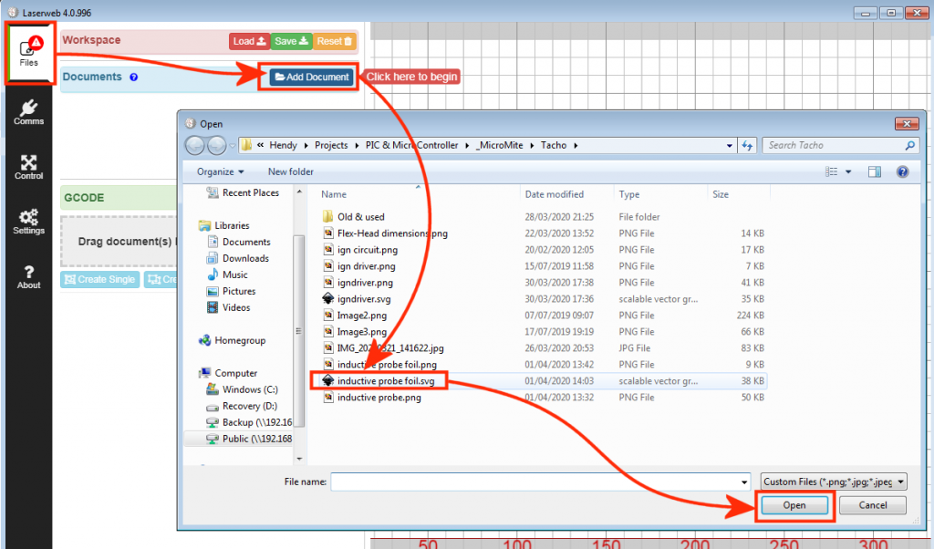934x549 pixels.
Task: Click the dialog help icon
Action: coord(902,171)
